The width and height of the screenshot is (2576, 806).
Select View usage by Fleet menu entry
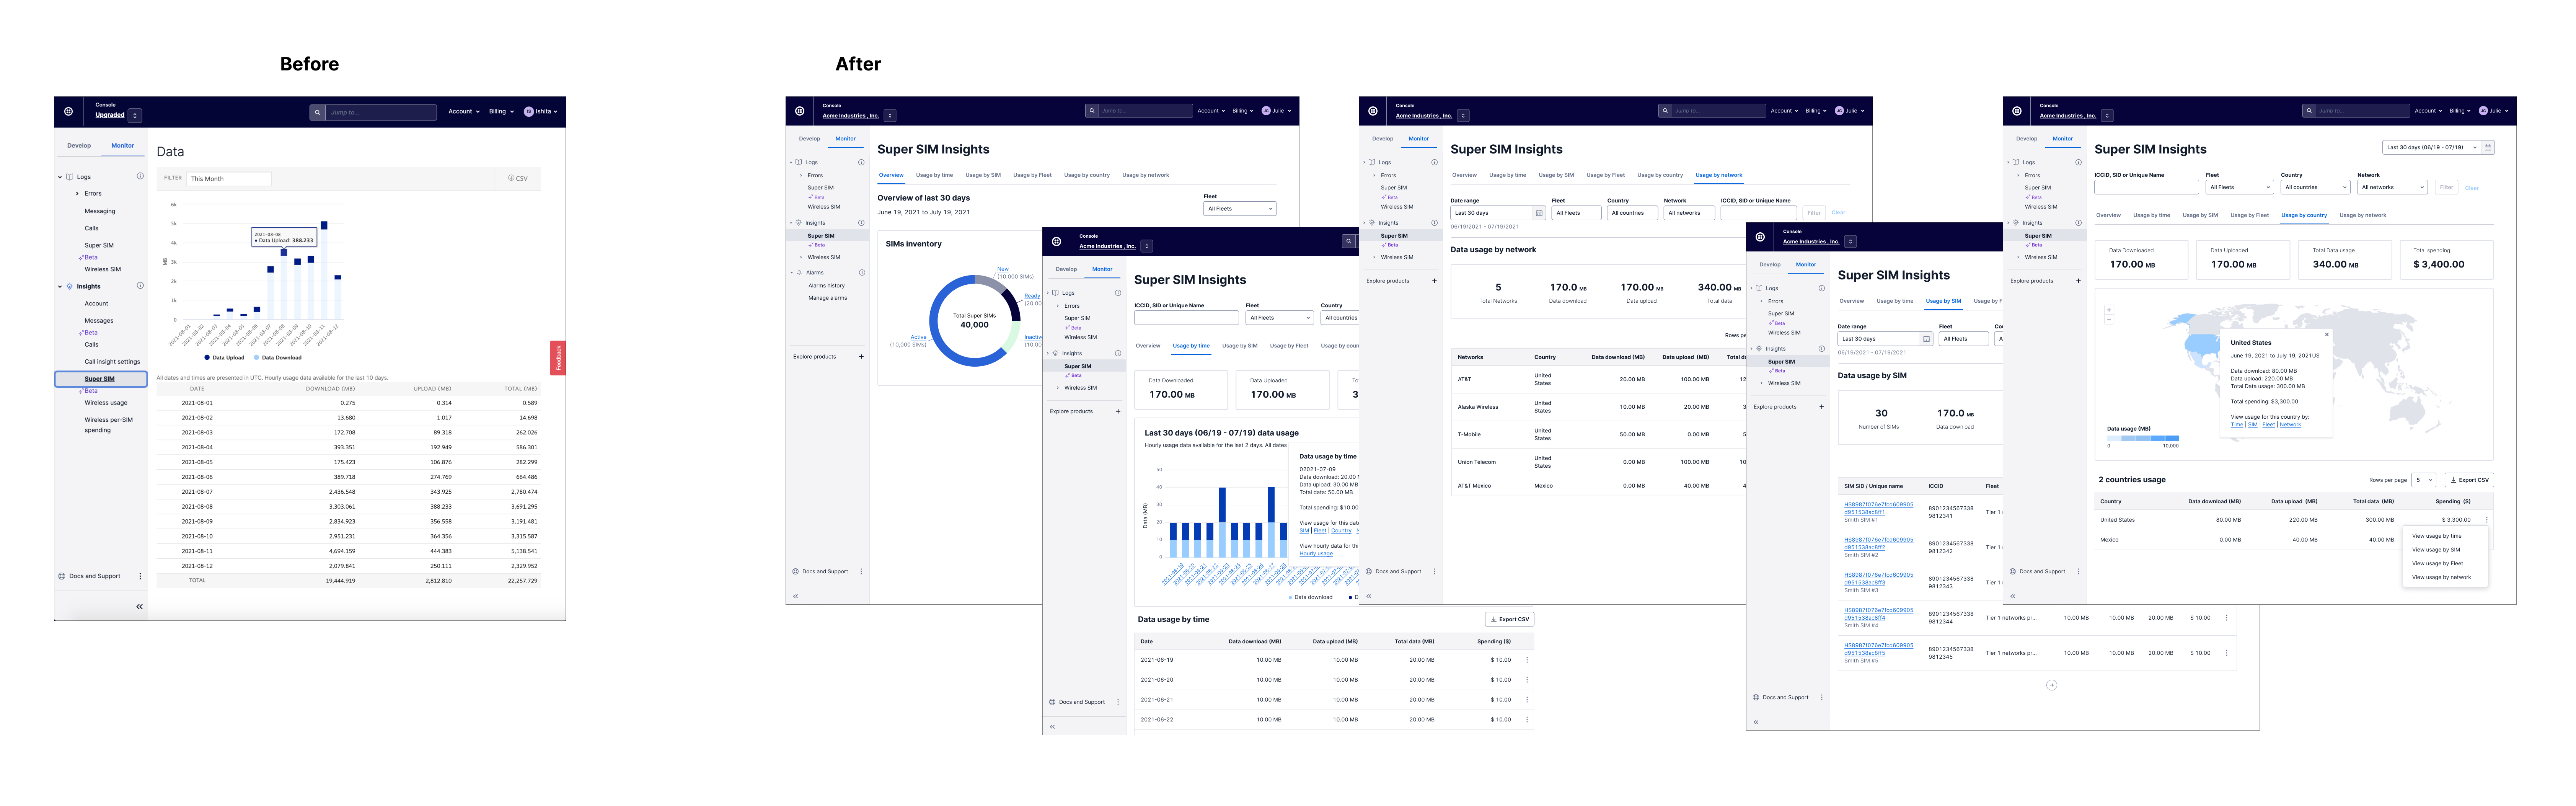coord(2437,563)
